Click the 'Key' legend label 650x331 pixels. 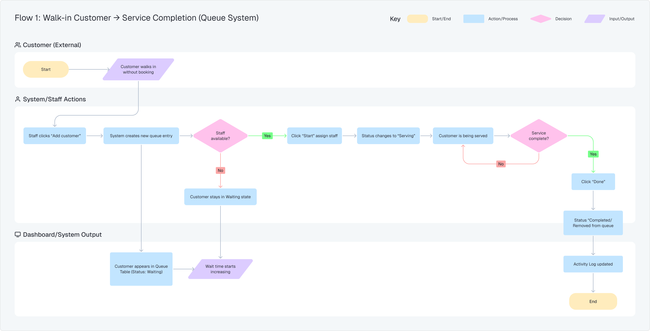pos(395,19)
